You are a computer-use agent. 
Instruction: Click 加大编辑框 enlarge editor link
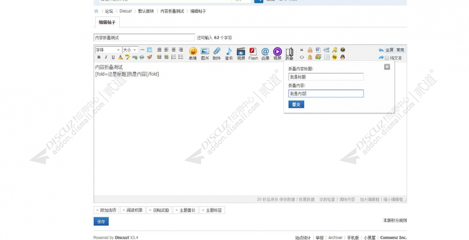coord(370,199)
